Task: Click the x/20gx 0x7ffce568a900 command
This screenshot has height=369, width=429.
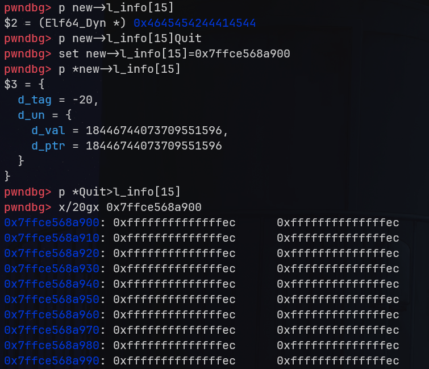Action: pyautogui.click(x=130, y=207)
